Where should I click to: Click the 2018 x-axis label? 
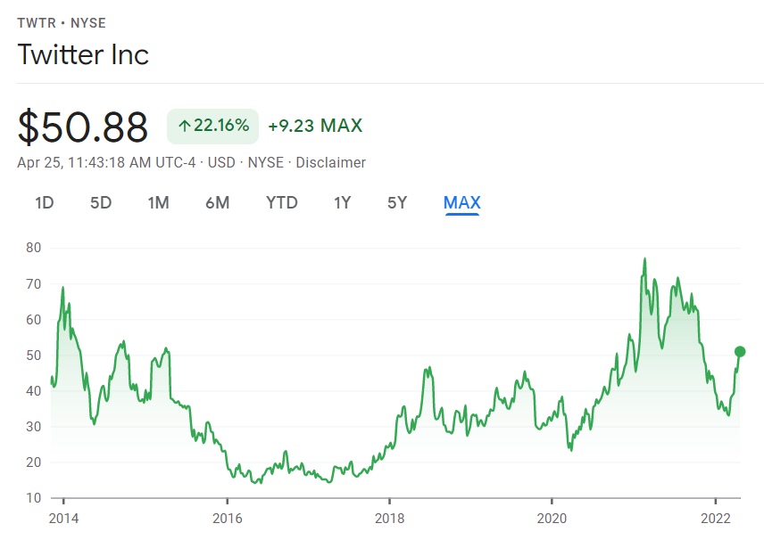point(389,518)
